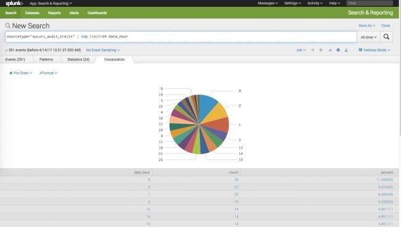Open the Save As menu
Viewport: 401px width, 227px height.
pos(366,25)
